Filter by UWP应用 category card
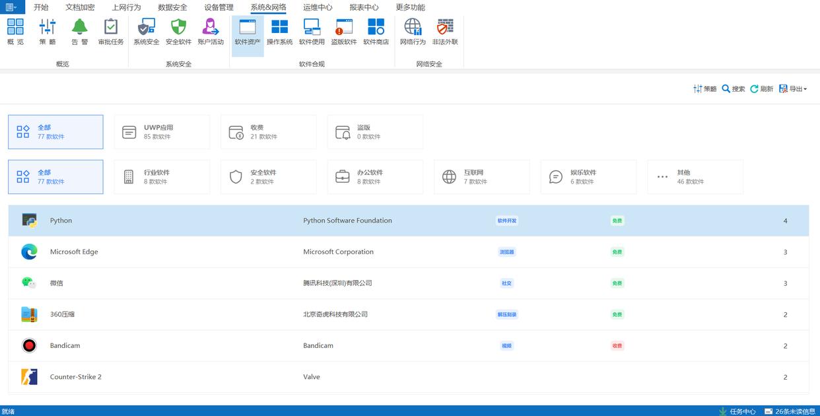Image resolution: width=820 pixels, height=416 pixels. coord(162,132)
